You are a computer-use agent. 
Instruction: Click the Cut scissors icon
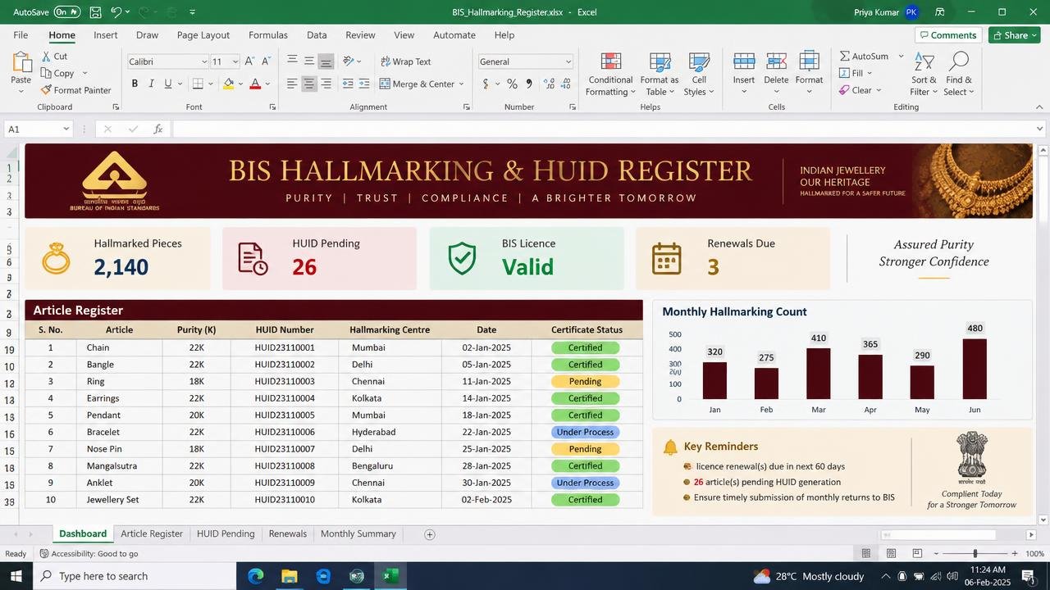46,57
